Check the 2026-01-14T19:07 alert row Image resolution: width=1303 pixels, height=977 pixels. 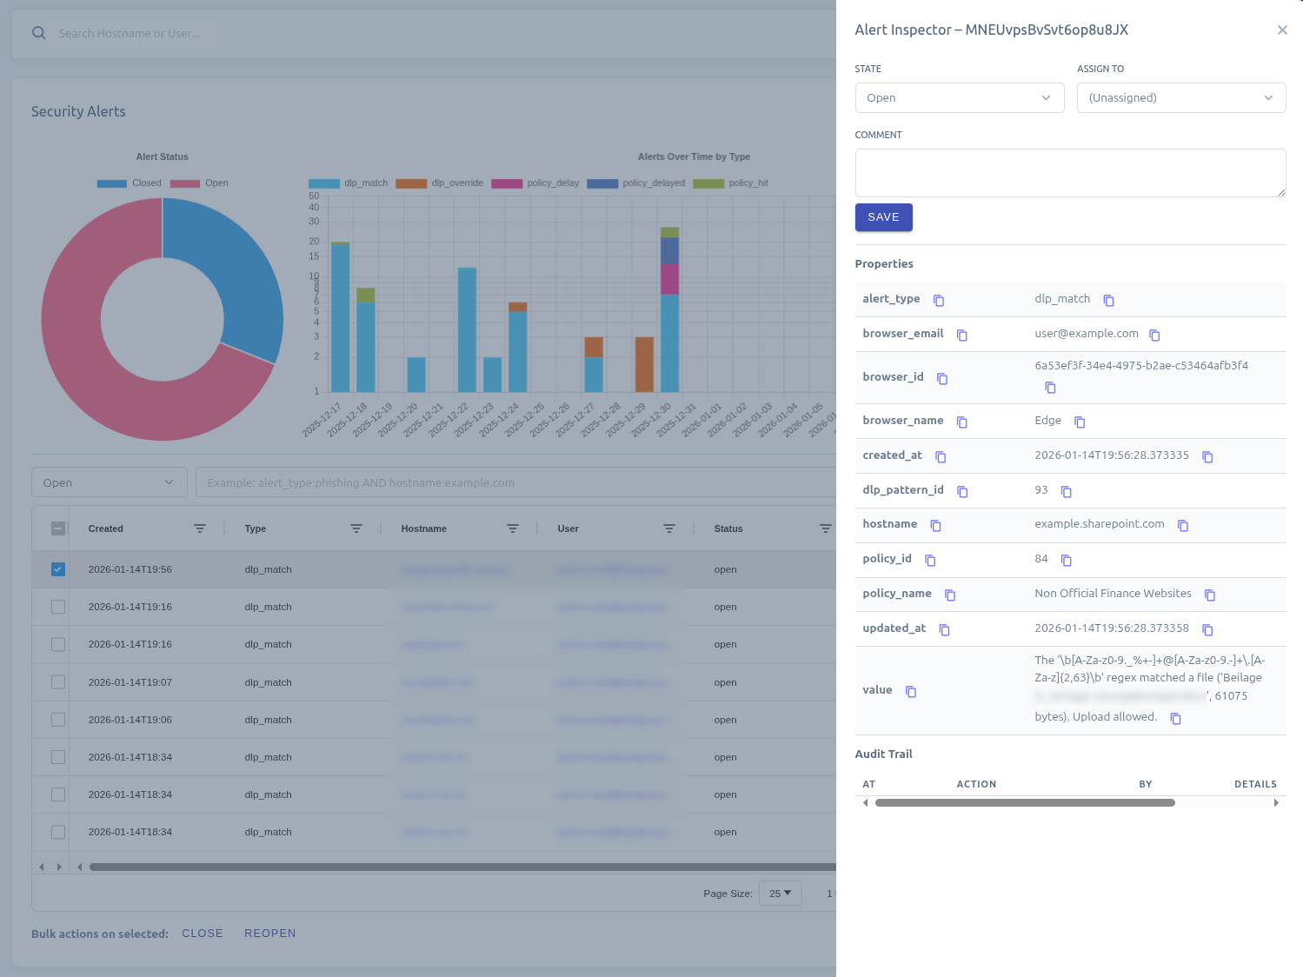58,682
